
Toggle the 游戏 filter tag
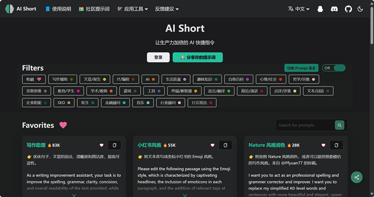click(x=130, y=91)
